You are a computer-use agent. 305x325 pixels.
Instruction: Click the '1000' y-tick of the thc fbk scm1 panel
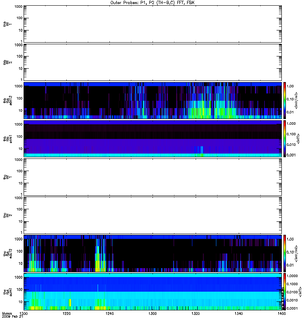click(x=18, y=277)
